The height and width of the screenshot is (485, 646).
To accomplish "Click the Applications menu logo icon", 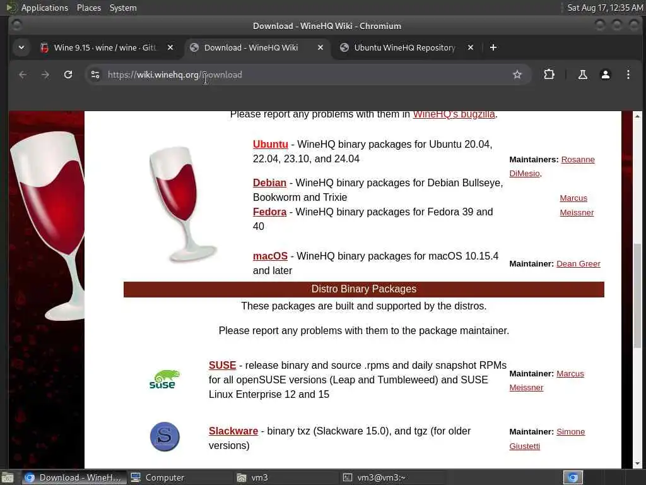I will (11, 8).
